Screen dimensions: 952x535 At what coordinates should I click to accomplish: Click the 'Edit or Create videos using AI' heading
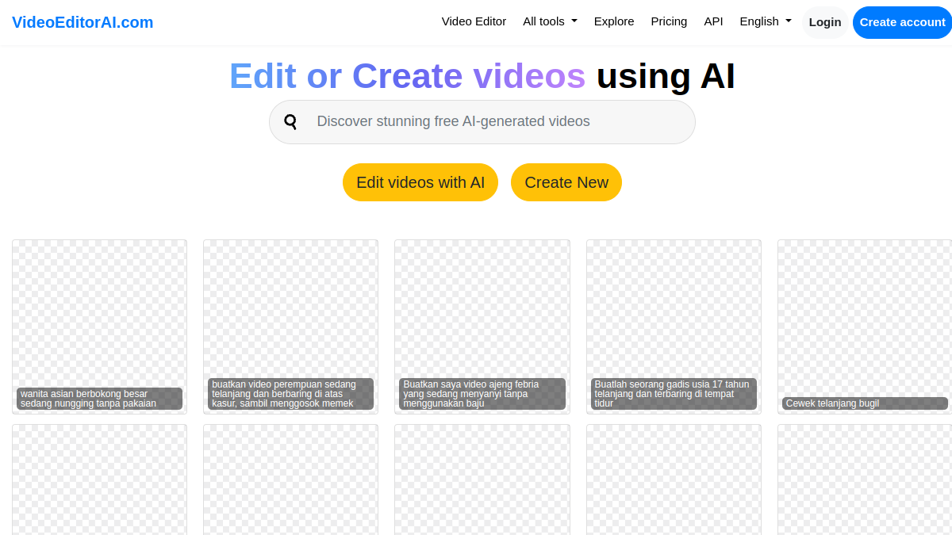coord(482,76)
